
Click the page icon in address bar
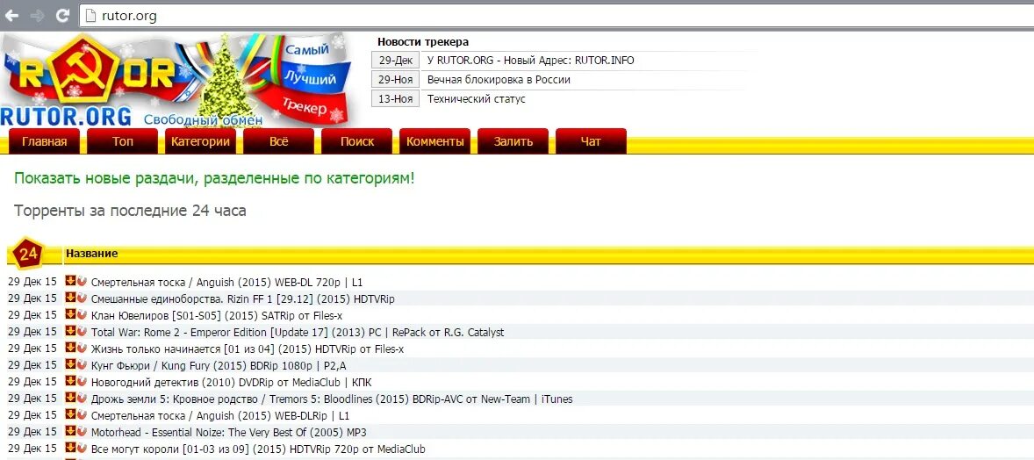tap(91, 16)
